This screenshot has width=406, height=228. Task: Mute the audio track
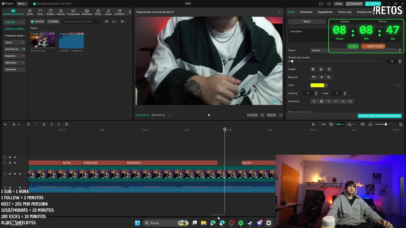pyautogui.click(x=20, y=187)
